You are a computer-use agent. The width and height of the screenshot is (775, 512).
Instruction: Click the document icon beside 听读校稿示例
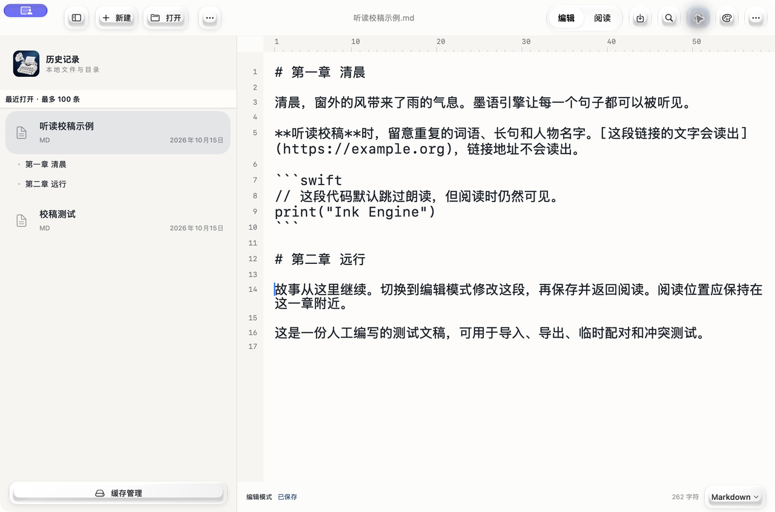point(21,133)
